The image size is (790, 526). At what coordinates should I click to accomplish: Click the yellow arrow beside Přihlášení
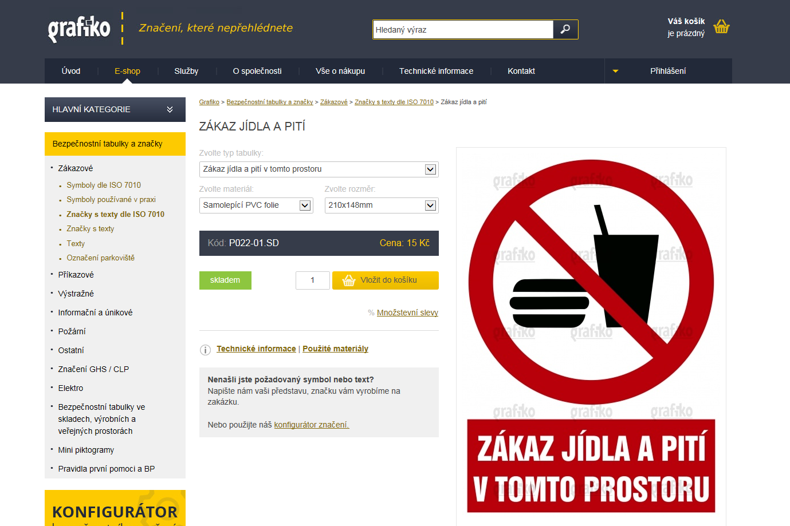(x=615, y=72)
